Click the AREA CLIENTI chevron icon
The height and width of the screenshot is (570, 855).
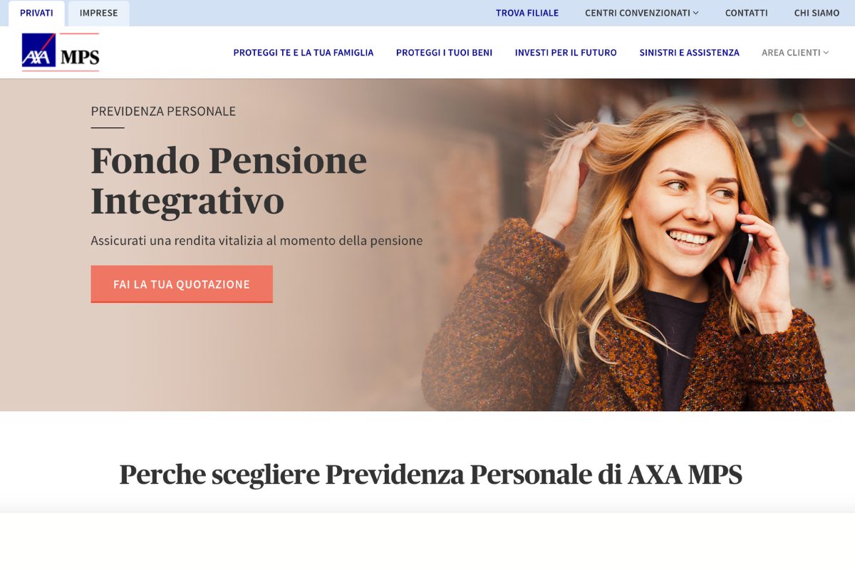pyautogui.click(x=826, y=53)
